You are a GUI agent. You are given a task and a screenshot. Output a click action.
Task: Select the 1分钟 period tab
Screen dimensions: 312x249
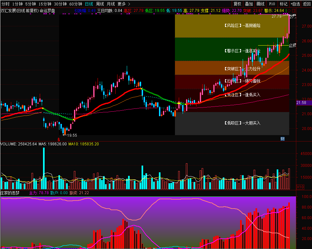18,4
